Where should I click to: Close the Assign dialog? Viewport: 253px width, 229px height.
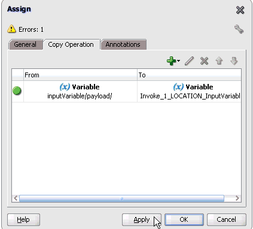(240, 10)
